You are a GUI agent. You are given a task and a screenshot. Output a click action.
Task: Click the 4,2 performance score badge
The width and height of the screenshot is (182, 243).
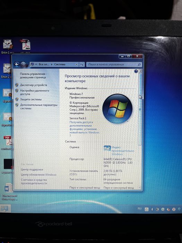(107, 148)
